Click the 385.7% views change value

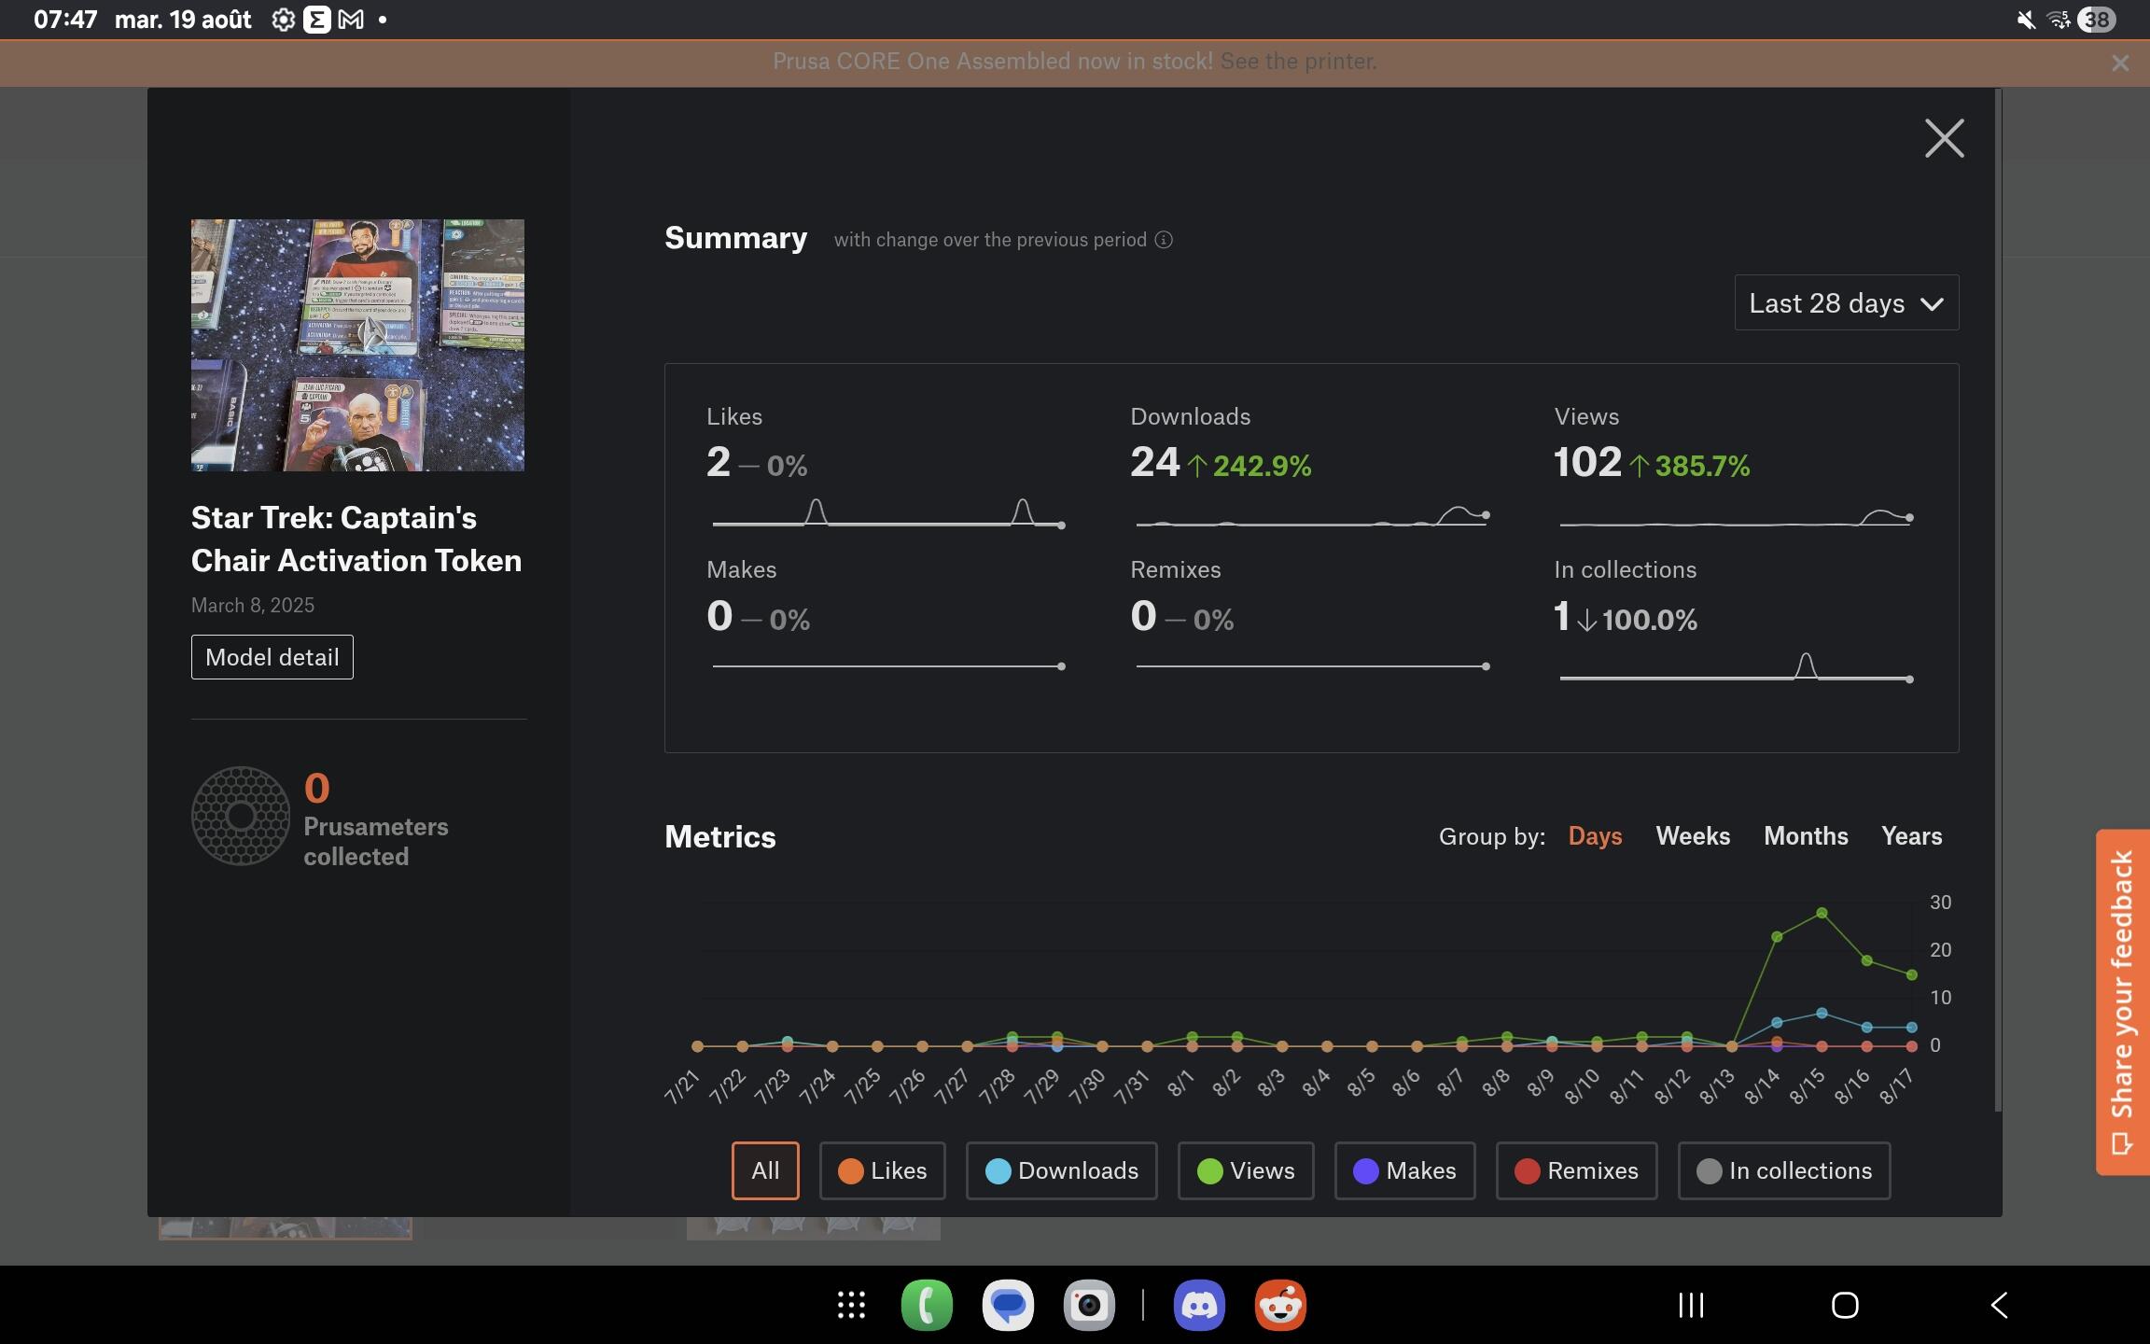[1702, 466]
